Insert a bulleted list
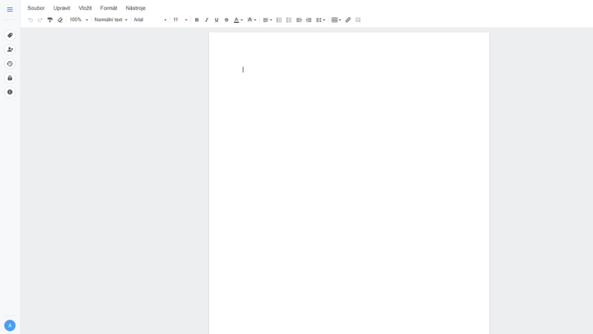Image resolution: width=593 pixels, height=334 pixels. click(x=289, y=20)
